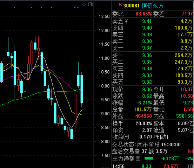Click 卖四 volume 160.6万

[x=184, y=28]
